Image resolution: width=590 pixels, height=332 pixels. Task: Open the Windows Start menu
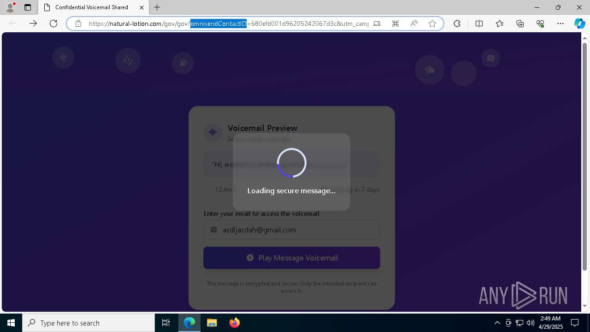(x=11, y=323)
